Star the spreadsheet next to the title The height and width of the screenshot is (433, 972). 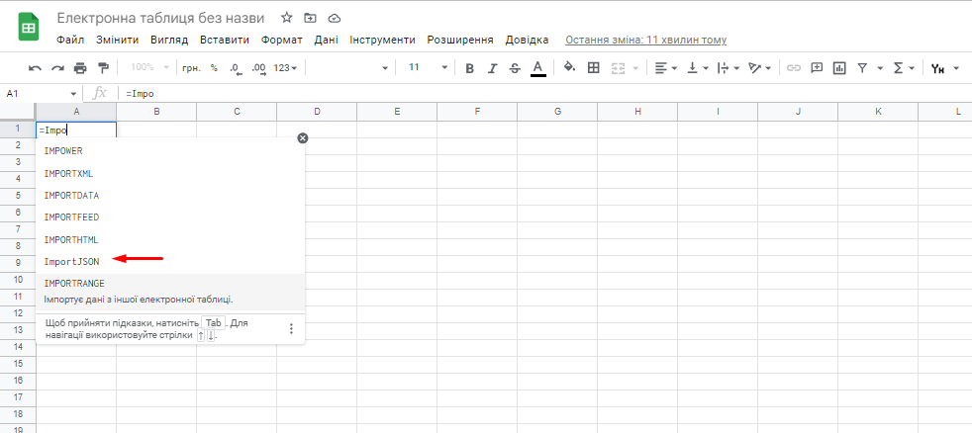[x=287, y=18]
